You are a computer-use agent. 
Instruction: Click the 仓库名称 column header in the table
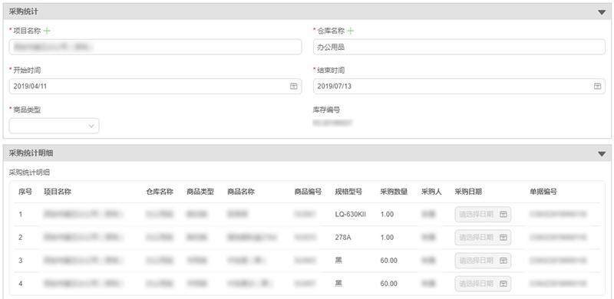pos(160,192)
